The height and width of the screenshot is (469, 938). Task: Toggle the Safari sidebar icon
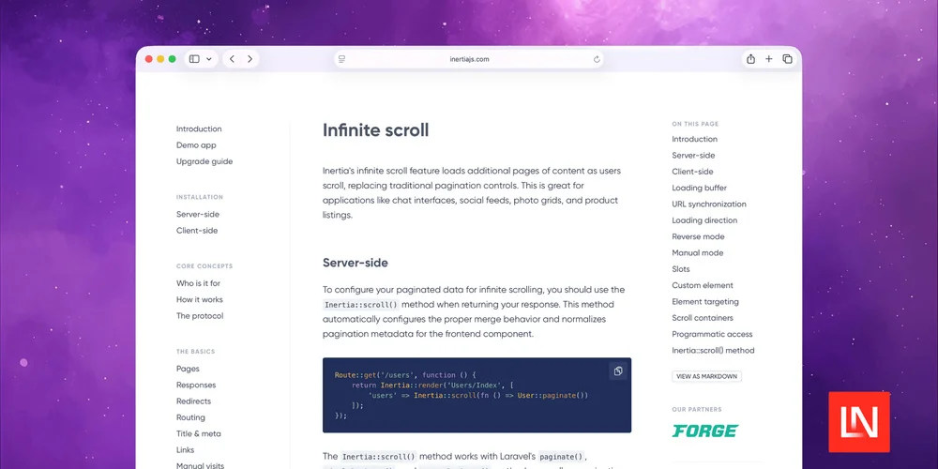194,59
